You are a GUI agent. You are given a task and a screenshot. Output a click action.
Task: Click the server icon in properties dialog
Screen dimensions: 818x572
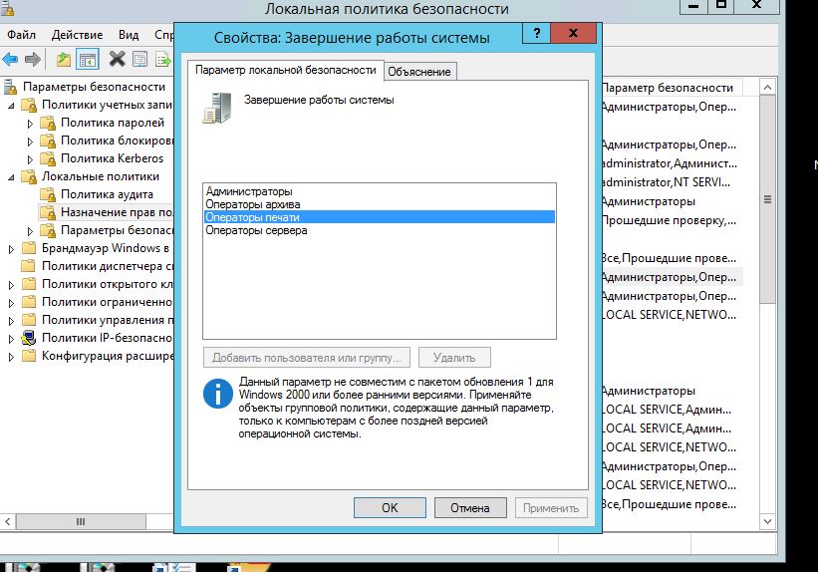(x=217, y=108)
